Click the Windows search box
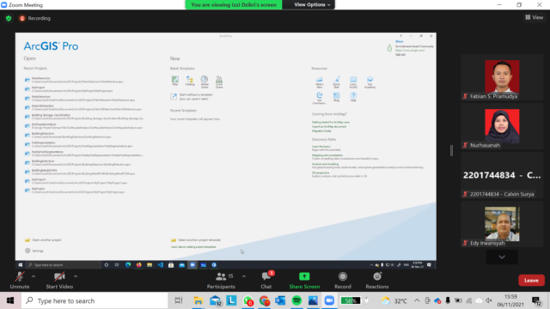Image resolution: width=550 pixels, height=309 pixels. click(95, 300)
